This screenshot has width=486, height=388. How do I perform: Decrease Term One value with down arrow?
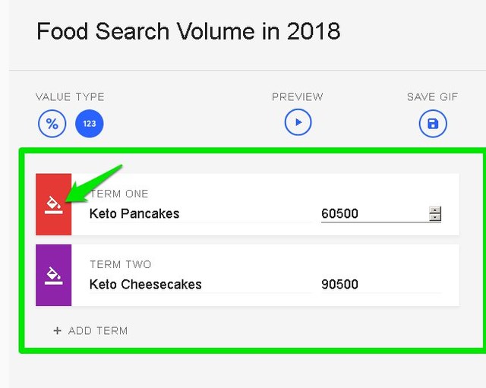pyautogui.click(x=434, y=218)
